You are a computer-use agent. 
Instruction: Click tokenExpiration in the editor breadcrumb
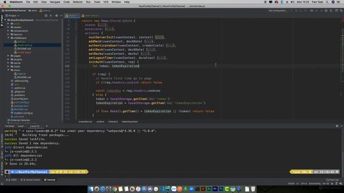coord(130,122)
